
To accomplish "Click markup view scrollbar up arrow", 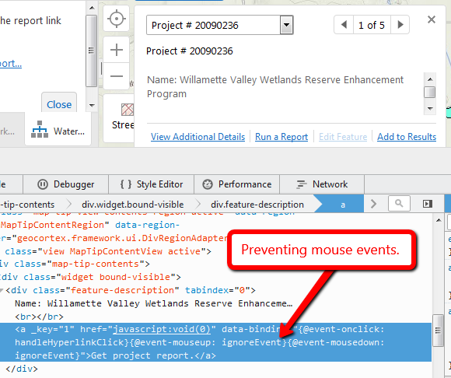I will (x=439, y=220).
